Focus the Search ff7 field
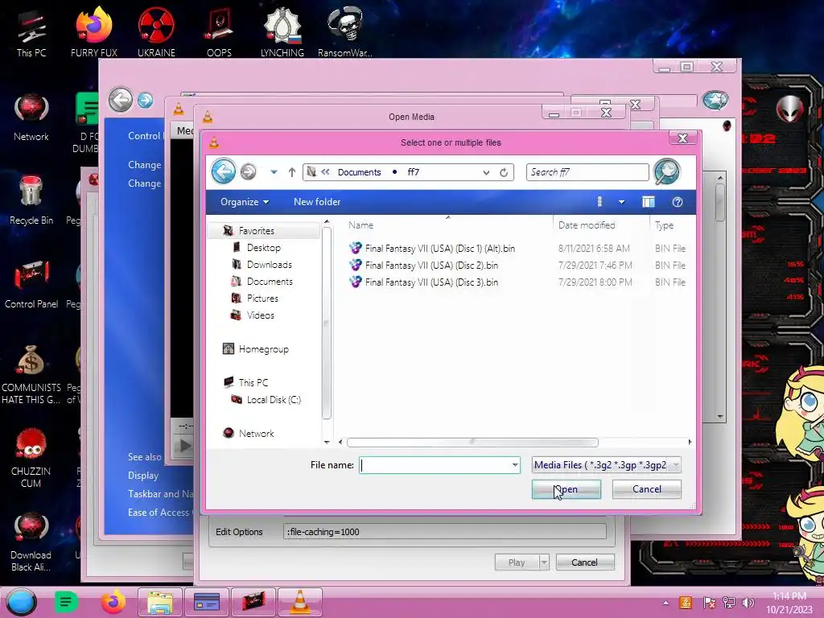824x618 pixels. pyautogui.click(x=587, y=172)
